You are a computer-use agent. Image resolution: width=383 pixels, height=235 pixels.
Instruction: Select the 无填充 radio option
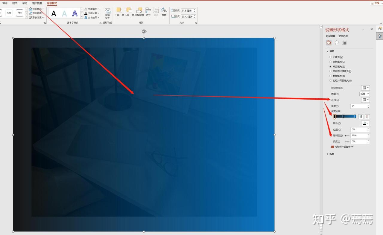click(x=331, y=57)
